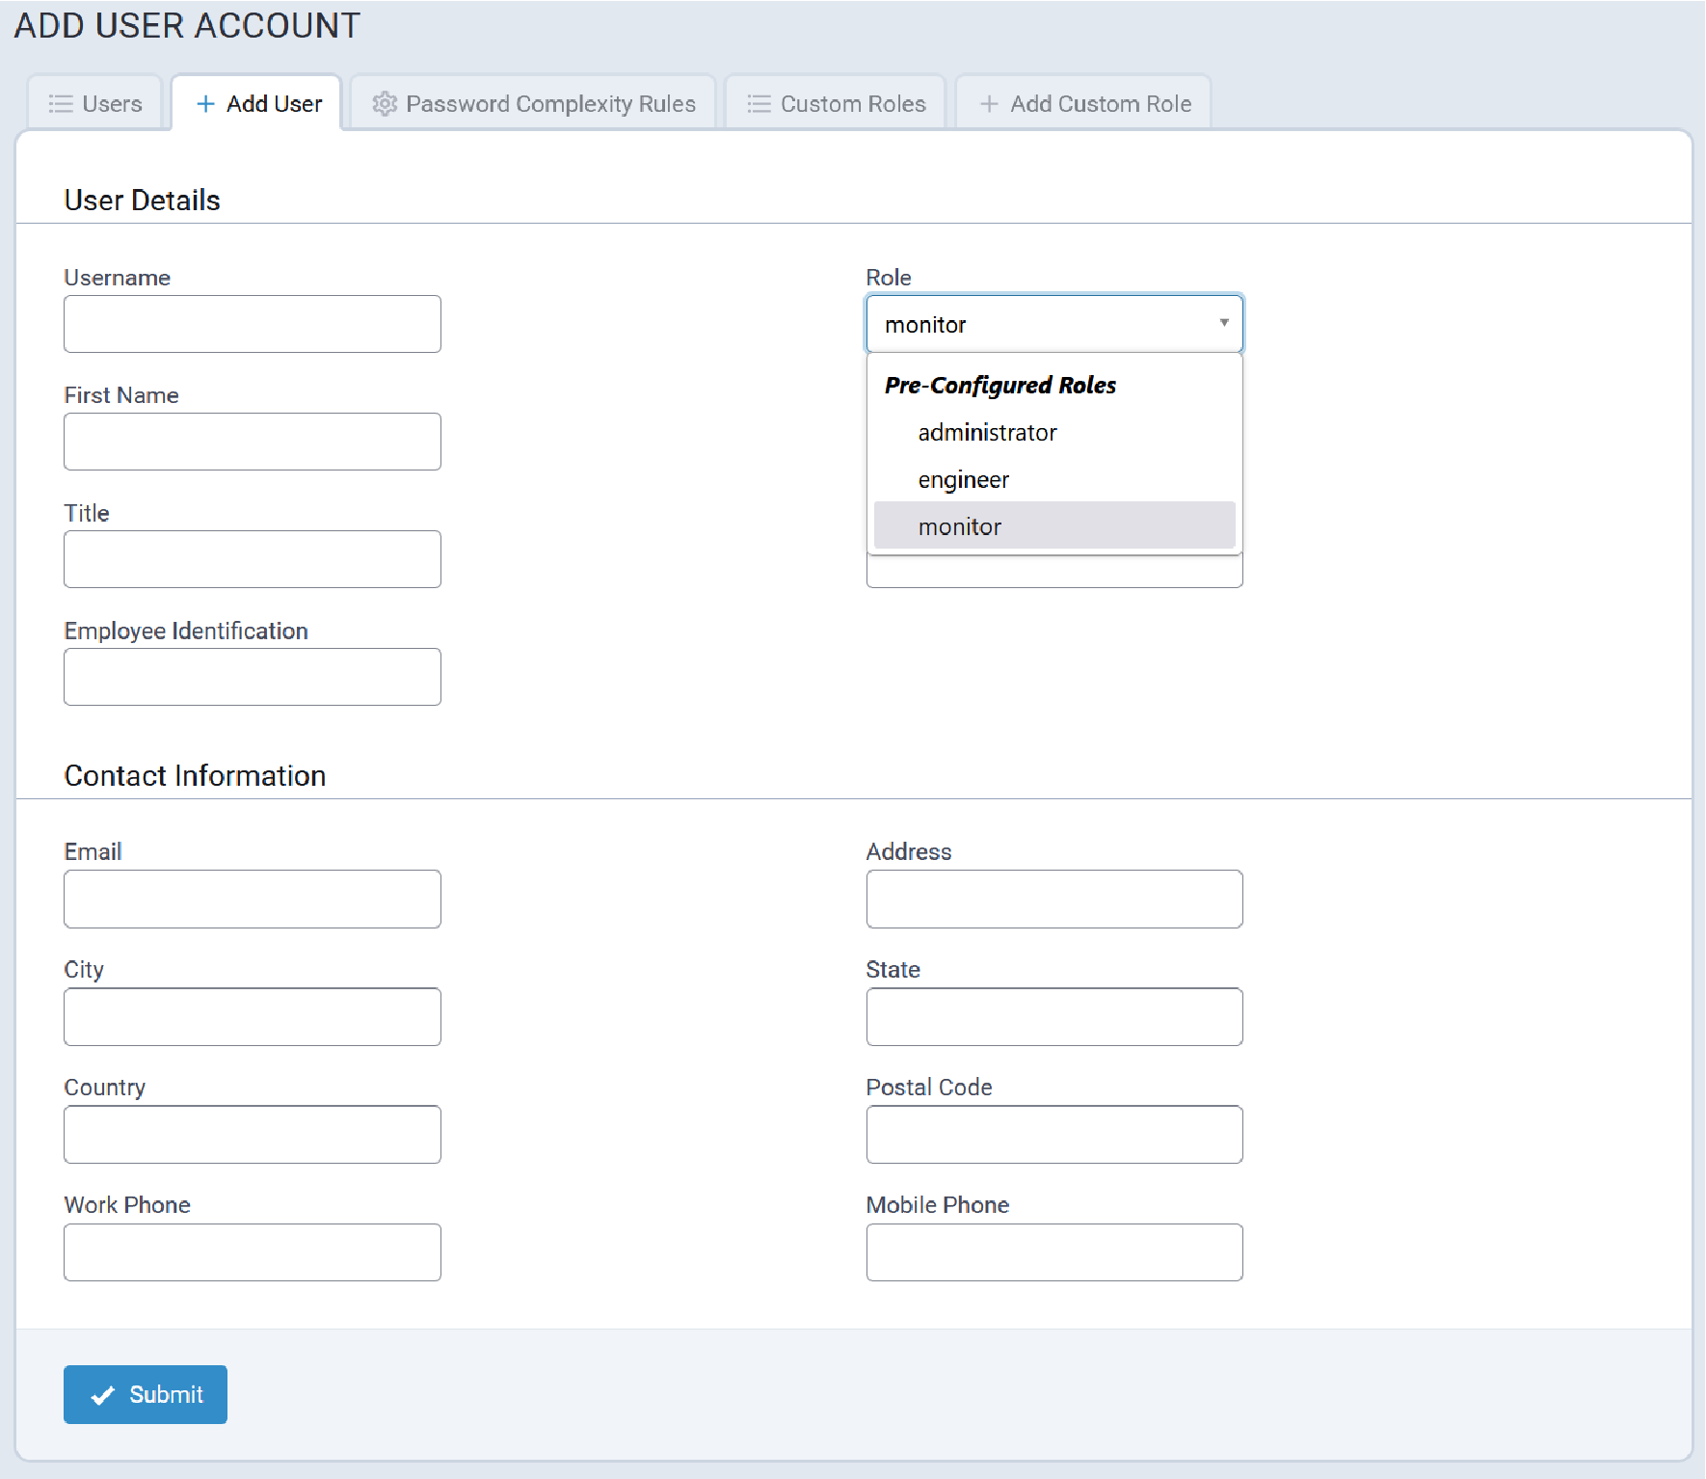This screenshot has height=1479, width=1706.
Task: Submit the new user form
Action: pos(146,1394)
